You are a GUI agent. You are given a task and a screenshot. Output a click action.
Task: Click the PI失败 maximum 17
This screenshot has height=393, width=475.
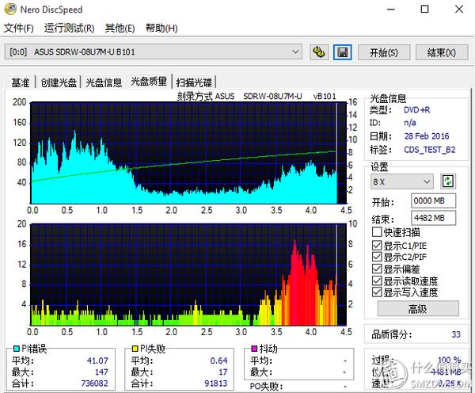tap(223, 372)
